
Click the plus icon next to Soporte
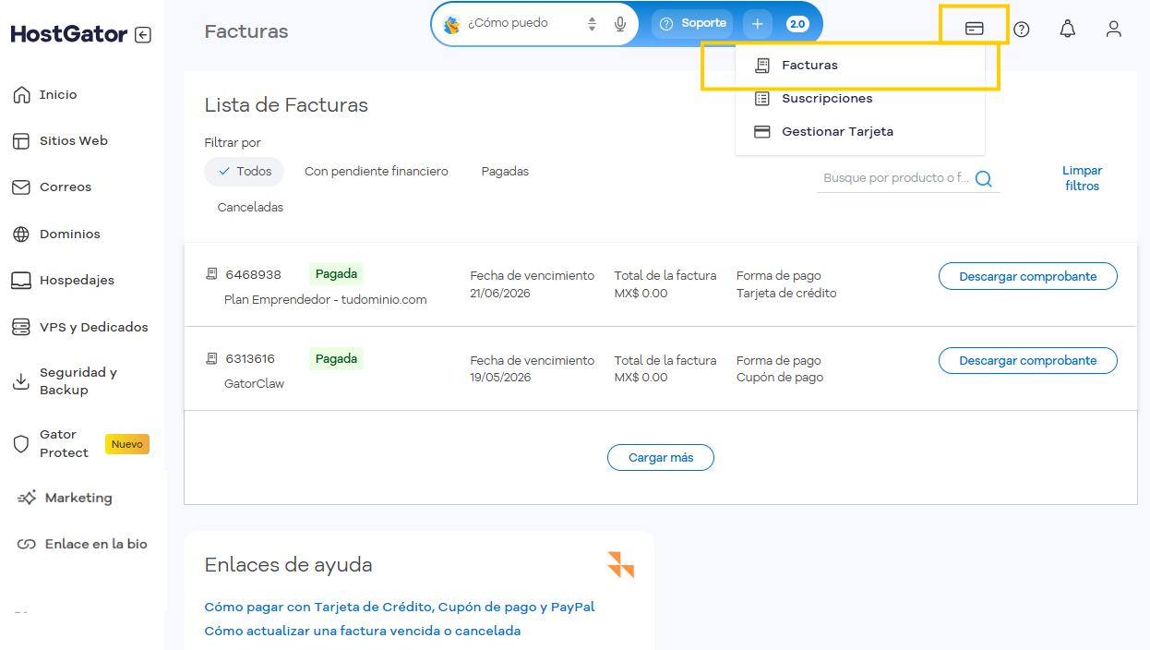[x=757, y=24]
